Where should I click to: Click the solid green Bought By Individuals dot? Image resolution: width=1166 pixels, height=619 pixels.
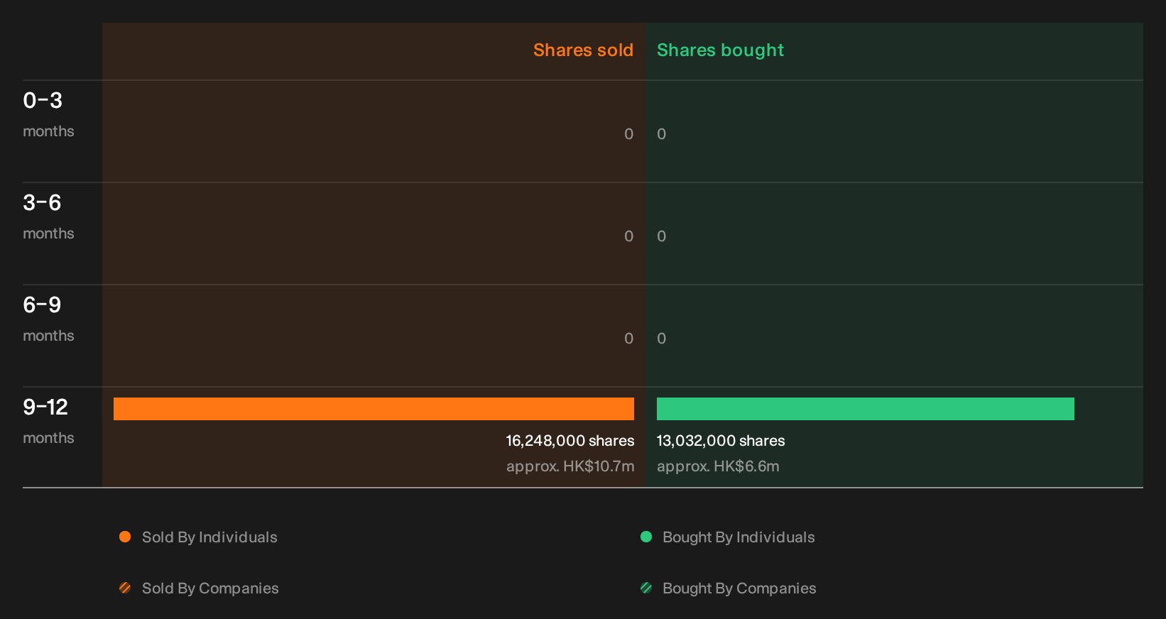click(646, 537)
